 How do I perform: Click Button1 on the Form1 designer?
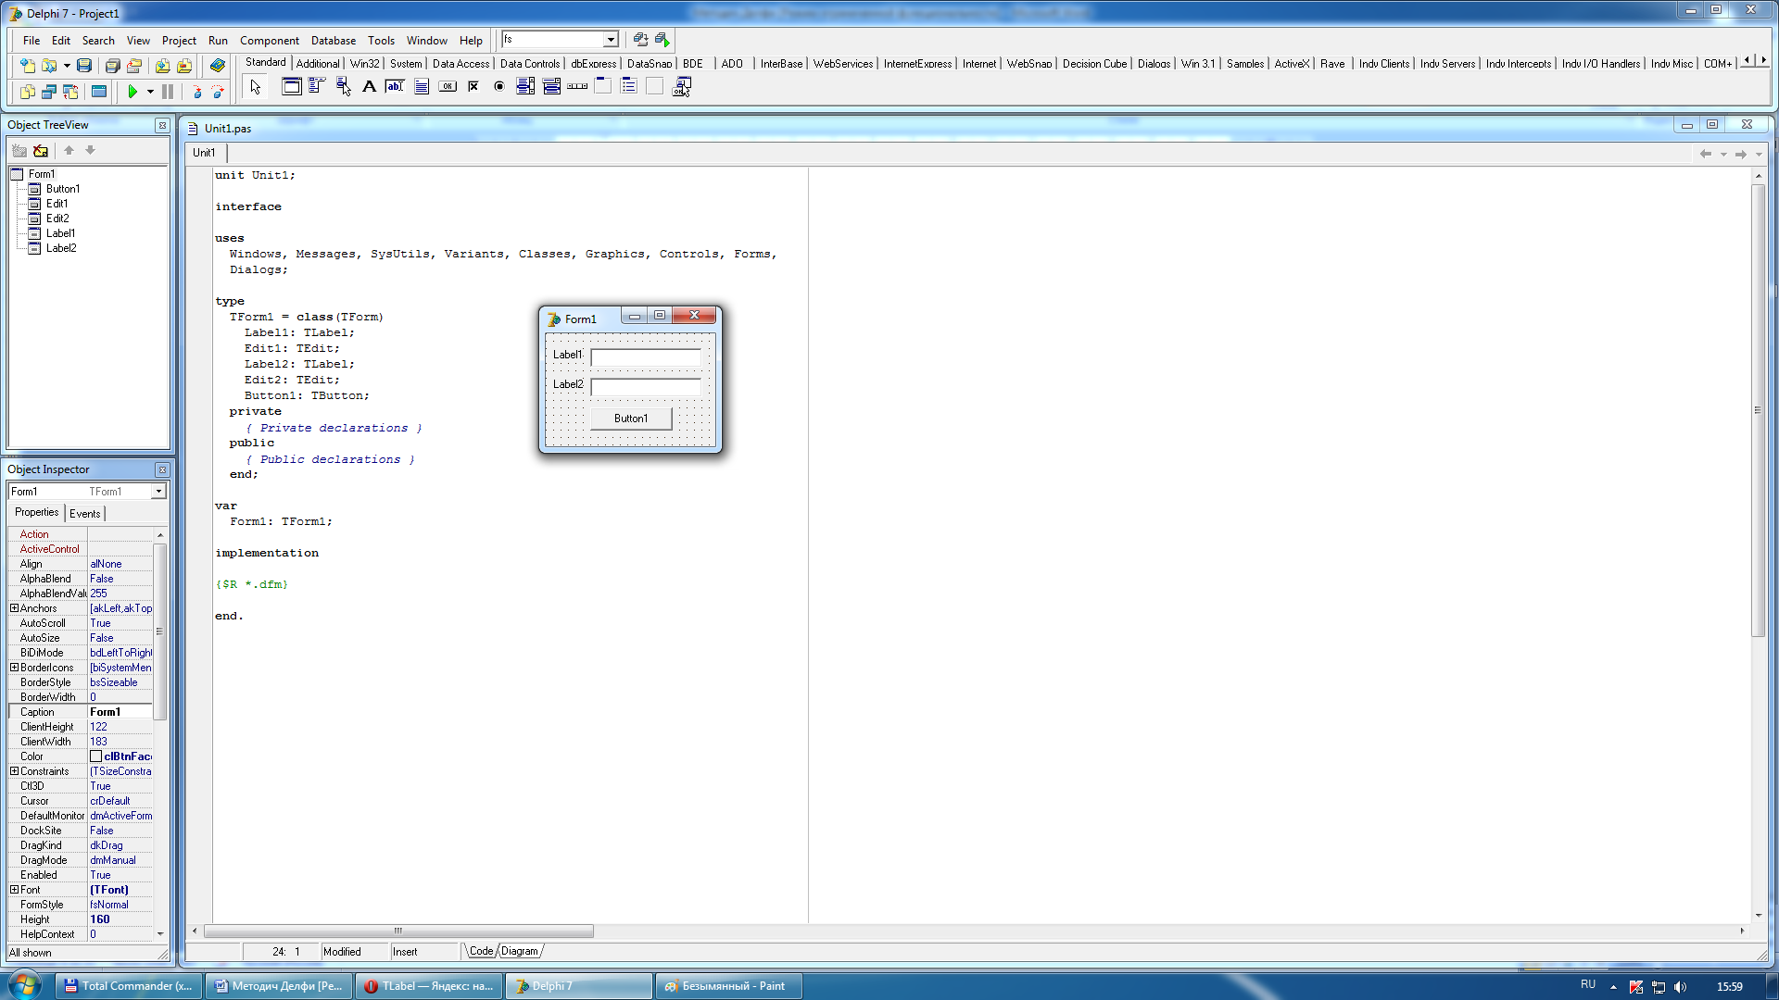coord(631,419)
